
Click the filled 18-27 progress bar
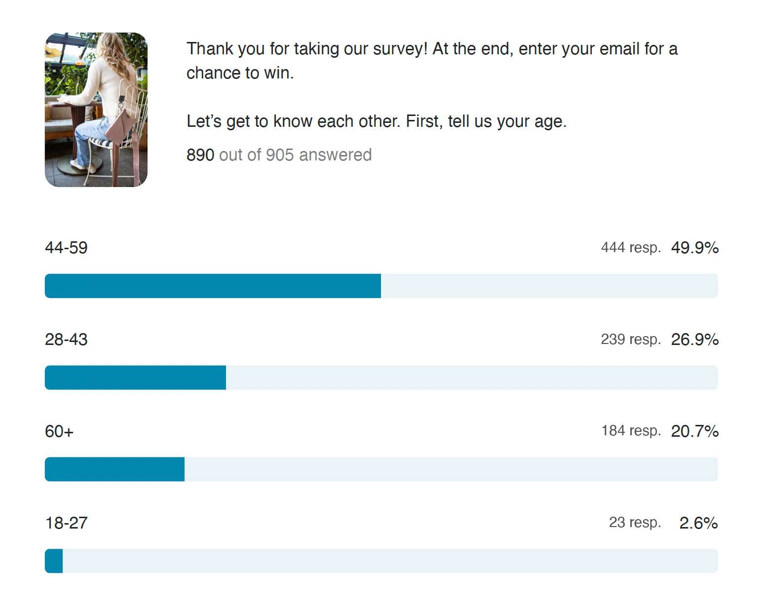click(x=54, y=561)
